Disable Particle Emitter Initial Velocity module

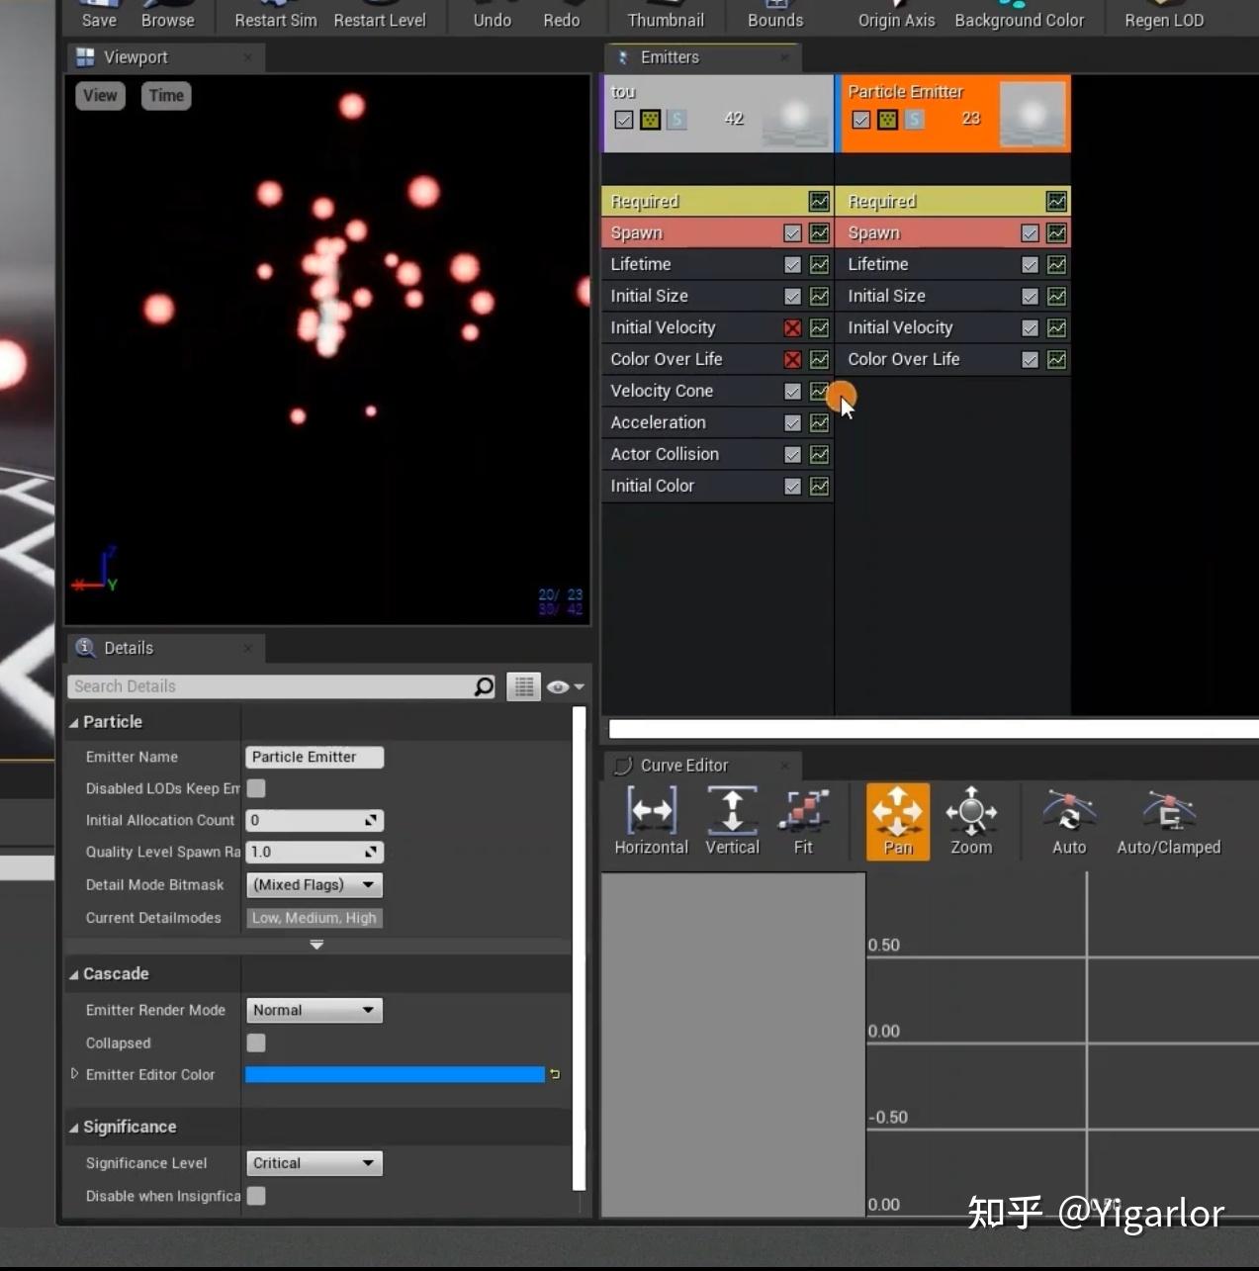[1030, 328]
